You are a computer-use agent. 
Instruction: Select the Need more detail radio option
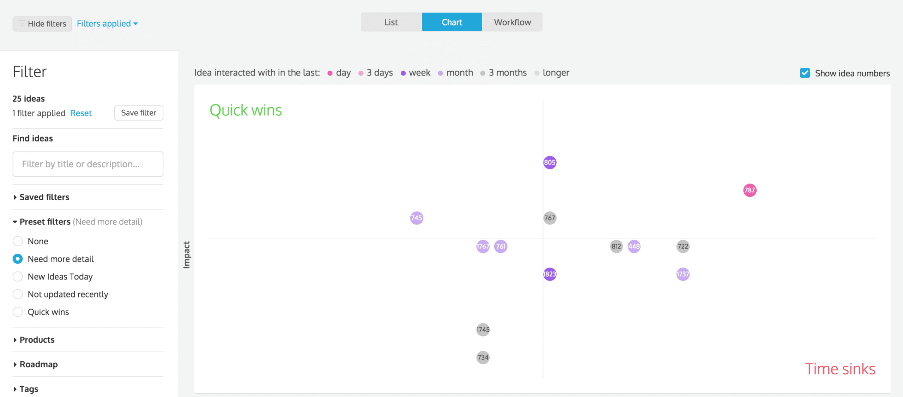(x=18, y=259)
